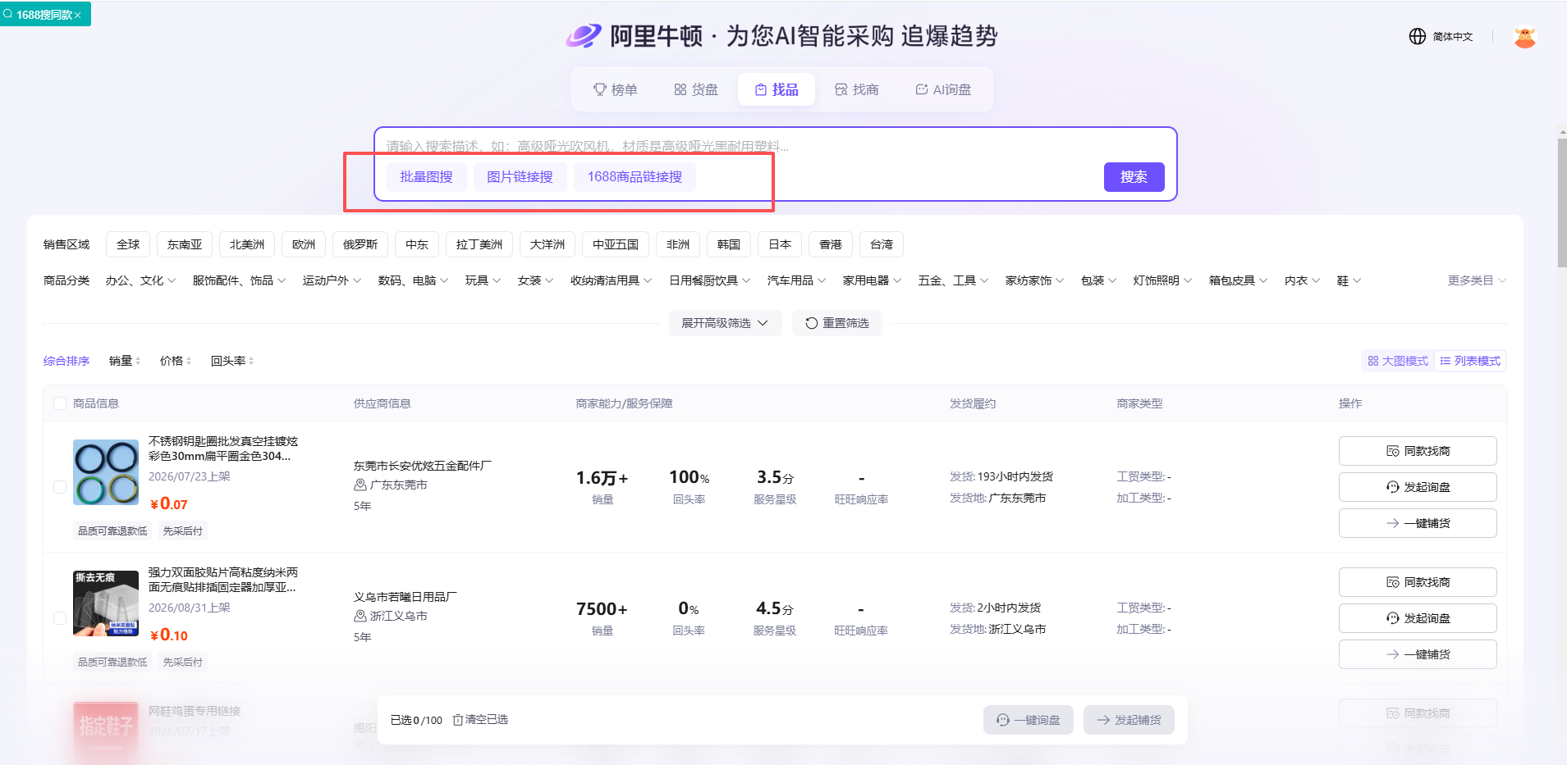1567x765 pixels.
Task: Expand the 运动户外 category dropdown
Action: [332, 280]
